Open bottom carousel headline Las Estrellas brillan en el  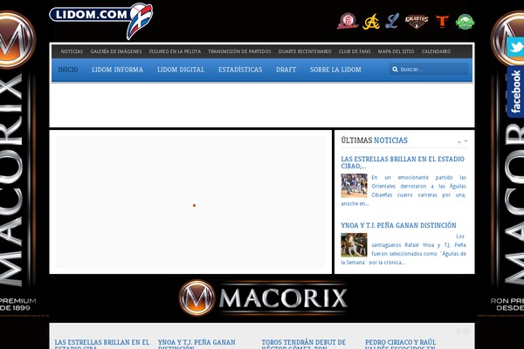(x=102, y=344)
